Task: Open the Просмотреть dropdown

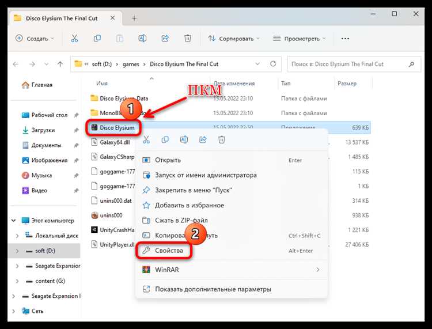Action: coord(299,39)
